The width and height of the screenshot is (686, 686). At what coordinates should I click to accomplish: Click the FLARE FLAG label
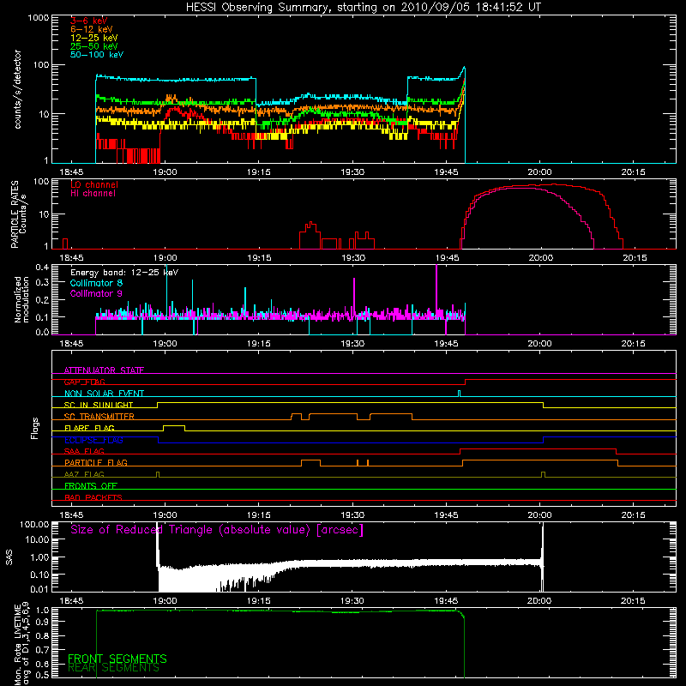(x=89, y=428)
